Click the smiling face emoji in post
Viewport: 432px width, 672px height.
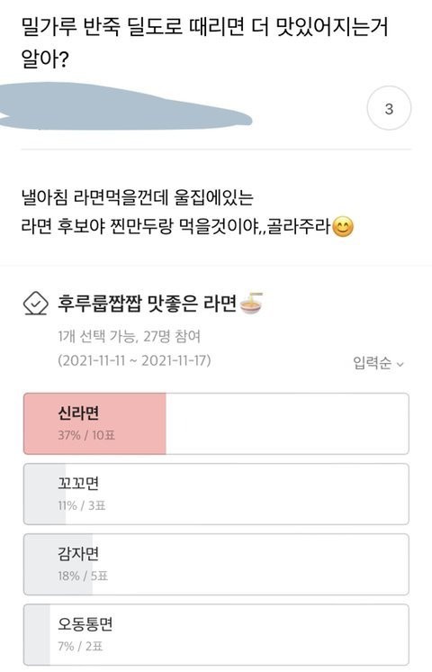click(x=343, y=227)
